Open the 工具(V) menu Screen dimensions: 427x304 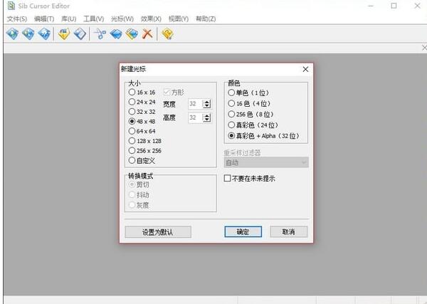(x=94, y=19)
